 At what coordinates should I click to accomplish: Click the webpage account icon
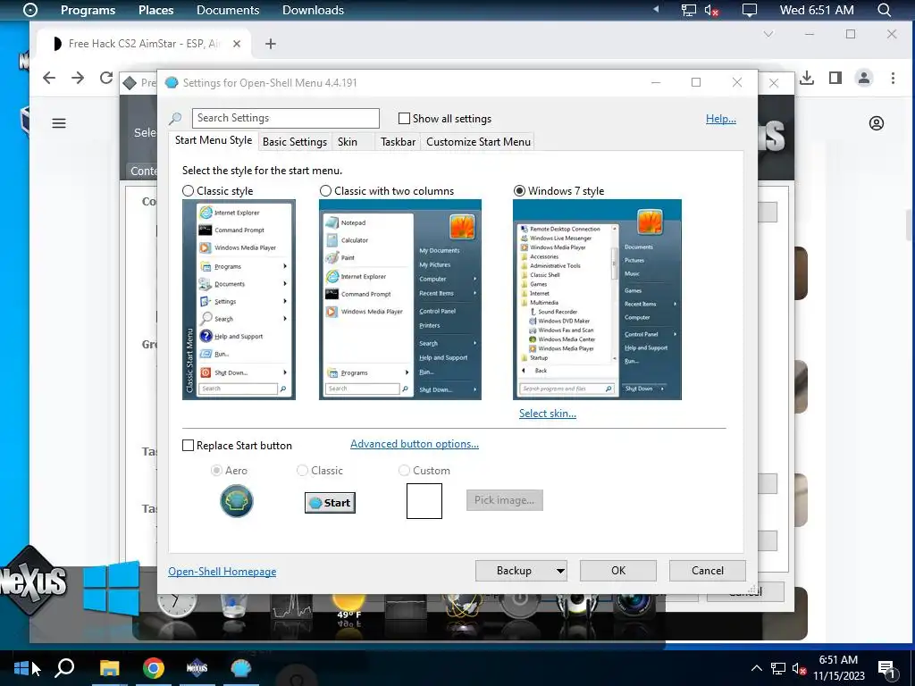coord(877,123)
